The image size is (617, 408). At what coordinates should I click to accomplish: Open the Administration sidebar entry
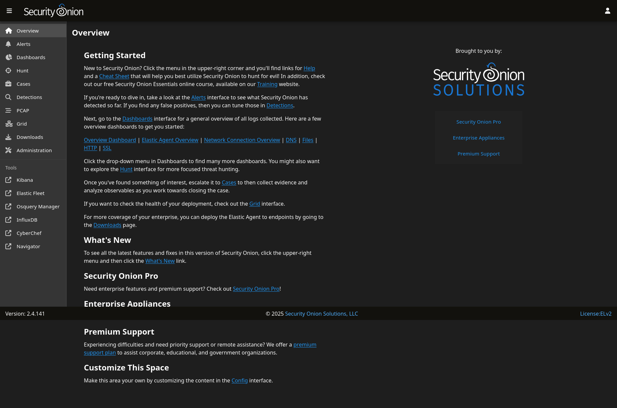coord(33,150)
